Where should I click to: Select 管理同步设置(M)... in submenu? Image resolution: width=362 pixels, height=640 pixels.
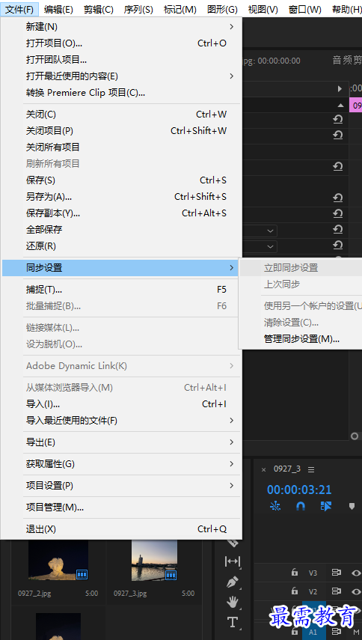(301, 339)
